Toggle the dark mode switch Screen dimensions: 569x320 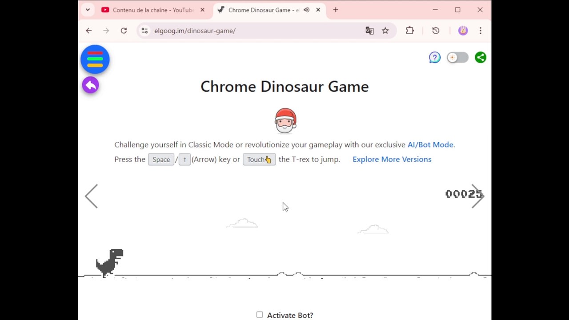click(457, 57)
